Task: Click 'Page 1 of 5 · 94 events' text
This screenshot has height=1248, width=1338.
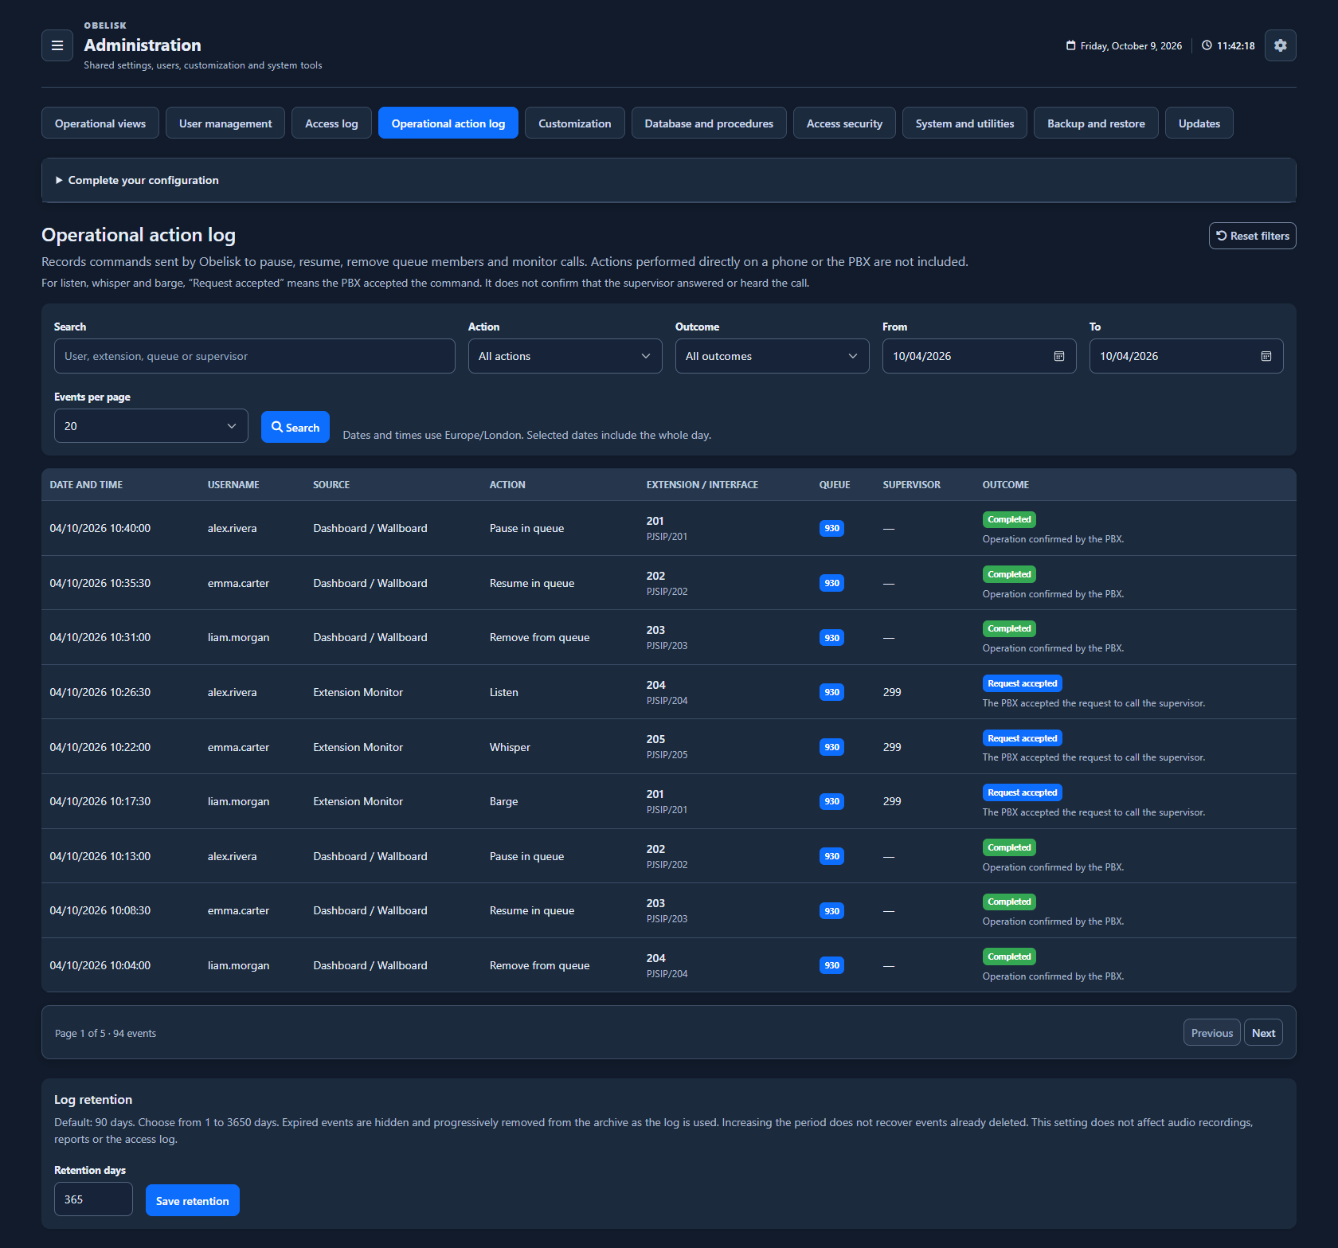Action: point(105,1033)
